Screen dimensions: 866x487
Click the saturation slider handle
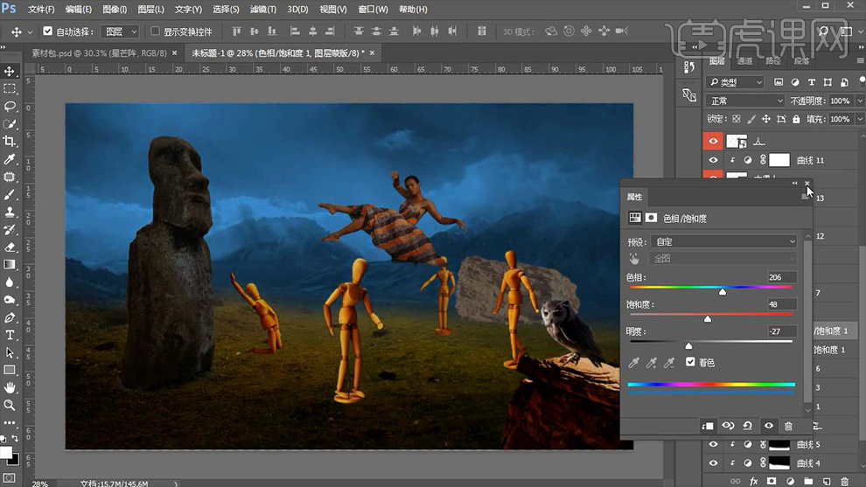708,318
